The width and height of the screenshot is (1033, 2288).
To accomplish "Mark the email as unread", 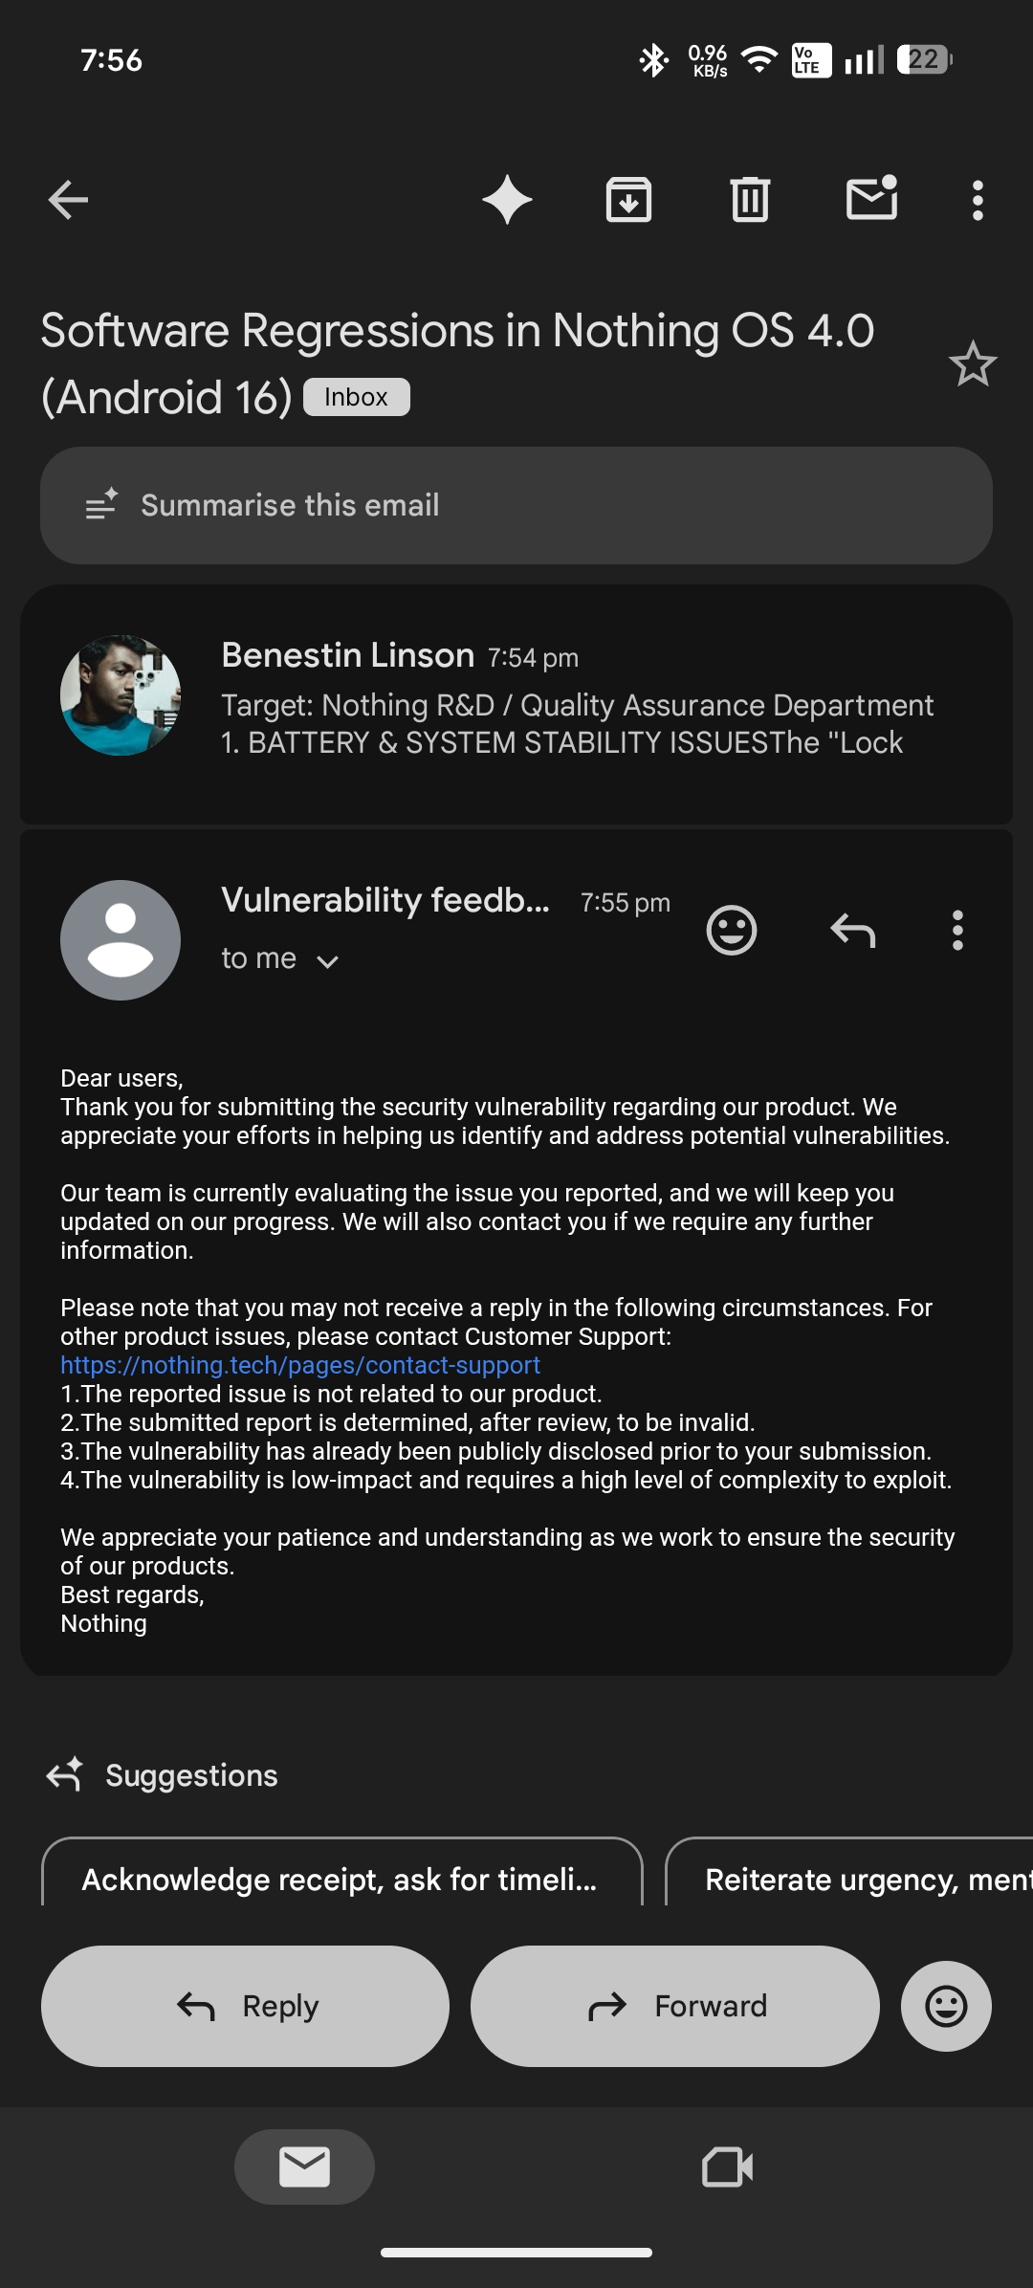I will (871, 199).
